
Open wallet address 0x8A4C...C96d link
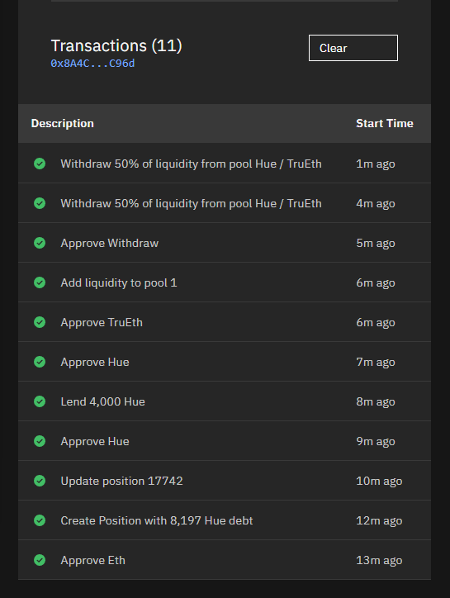coord(92,64)
